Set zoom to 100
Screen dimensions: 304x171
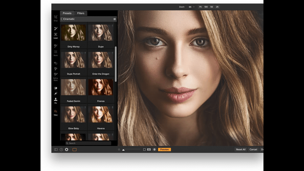(x=206, y=7)
